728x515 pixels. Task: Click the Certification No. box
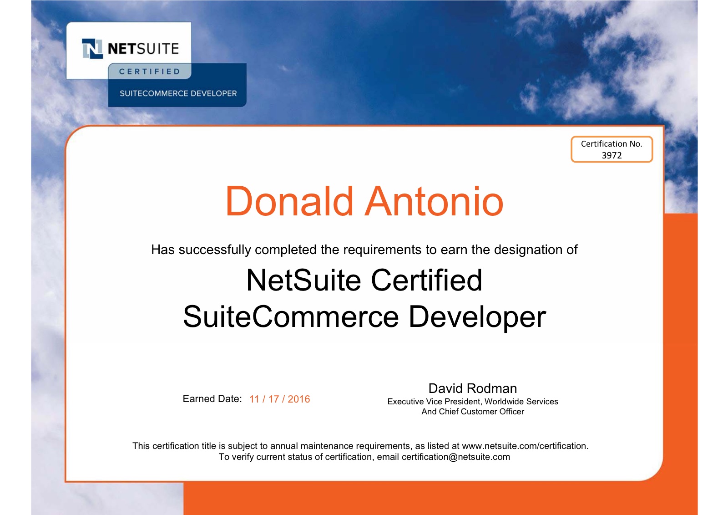pos(612,149)
